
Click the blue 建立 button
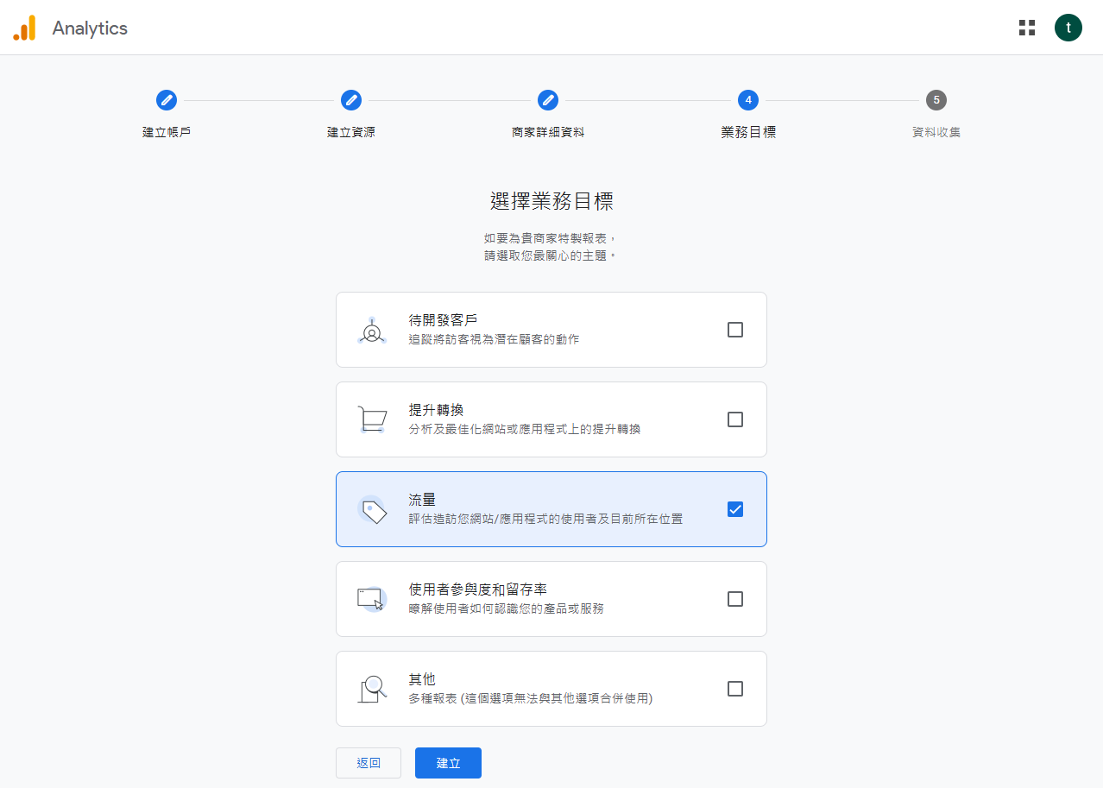pos(448,763)
